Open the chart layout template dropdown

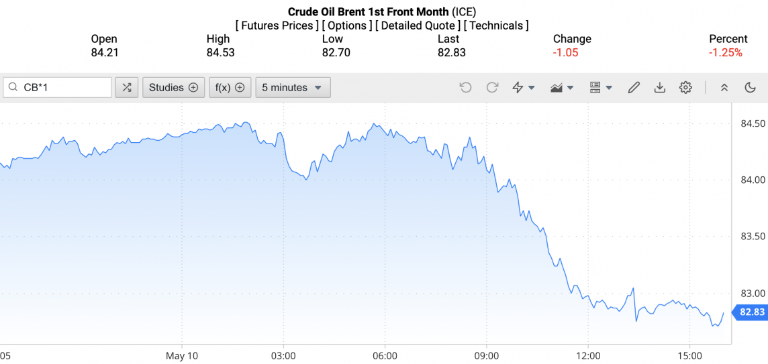(x=600, y=87)
